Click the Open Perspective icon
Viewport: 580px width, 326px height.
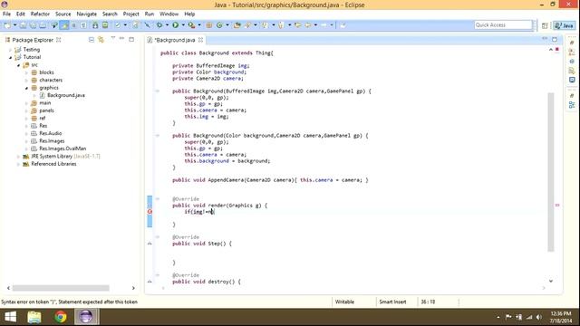545,25
